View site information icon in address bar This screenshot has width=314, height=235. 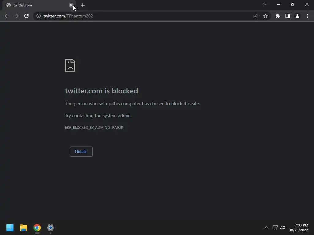(38, 16)
